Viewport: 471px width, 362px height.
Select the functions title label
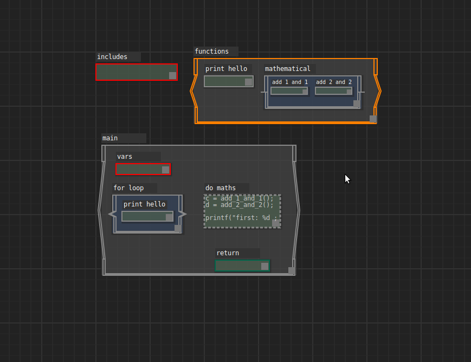click(211, 51)
